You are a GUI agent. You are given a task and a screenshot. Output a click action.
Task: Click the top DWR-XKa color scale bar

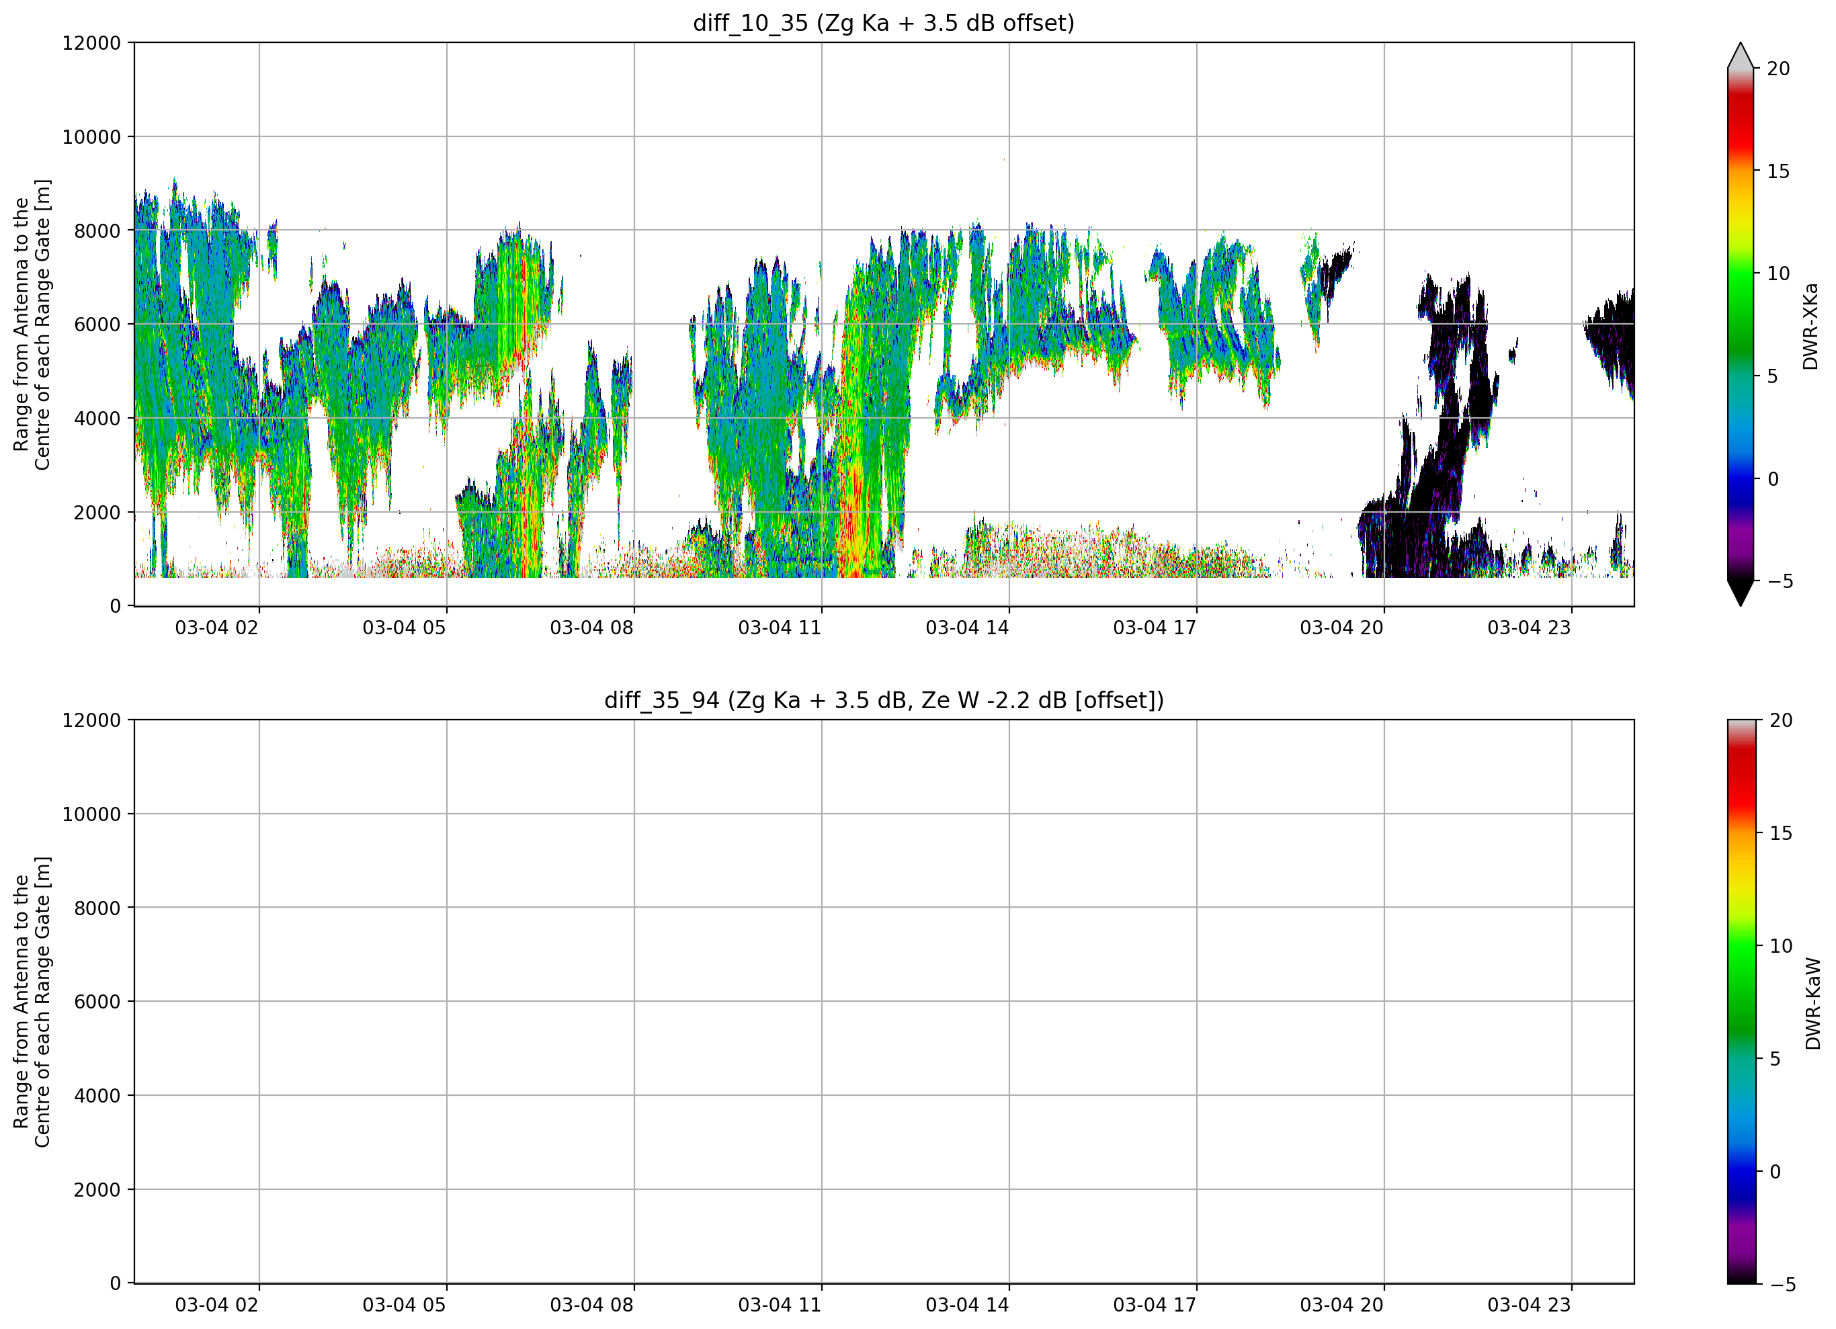point(1740,325)
